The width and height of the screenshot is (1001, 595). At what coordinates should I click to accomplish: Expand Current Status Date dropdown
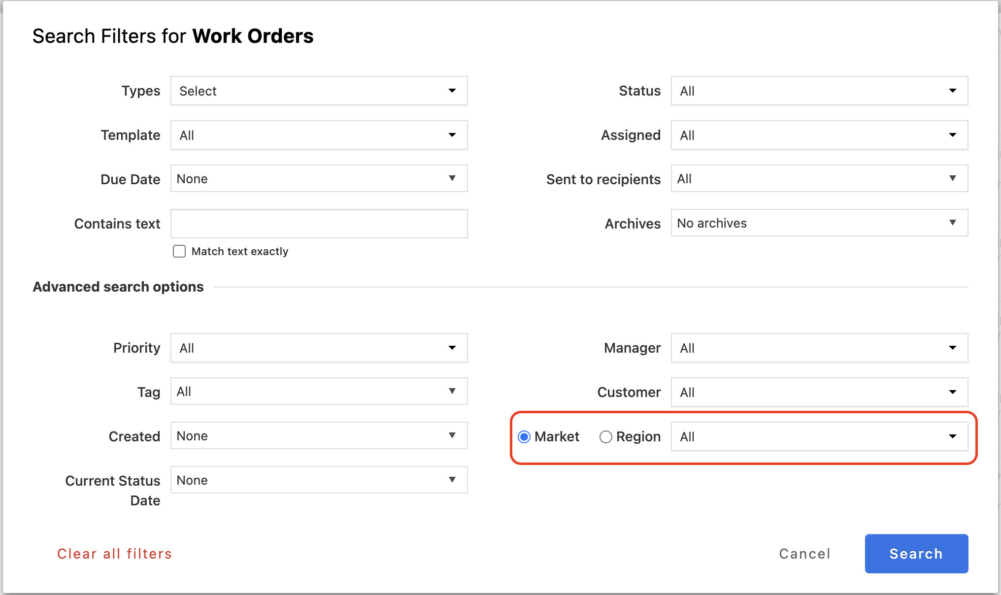pos(319,480)
